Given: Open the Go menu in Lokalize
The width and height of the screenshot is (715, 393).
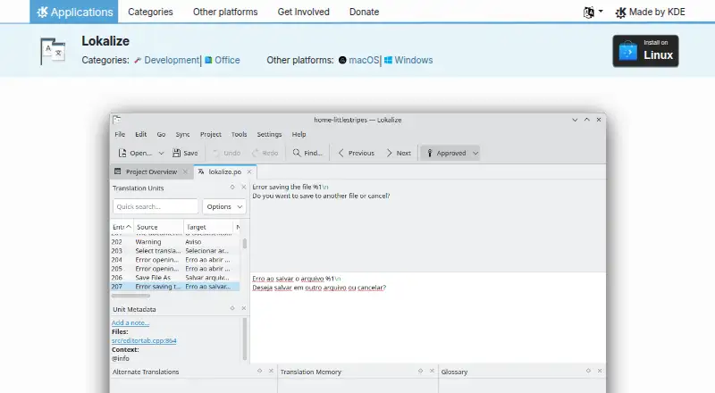Looking at the screenshot, I should click(161, 134).
